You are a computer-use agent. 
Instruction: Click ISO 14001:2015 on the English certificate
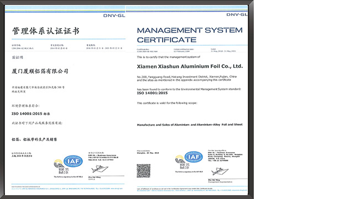tap(152, 93)
